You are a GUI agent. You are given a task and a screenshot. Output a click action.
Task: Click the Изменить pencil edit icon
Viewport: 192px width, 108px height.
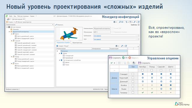point(56,25)
